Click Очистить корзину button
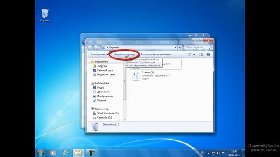 [124, 54]
